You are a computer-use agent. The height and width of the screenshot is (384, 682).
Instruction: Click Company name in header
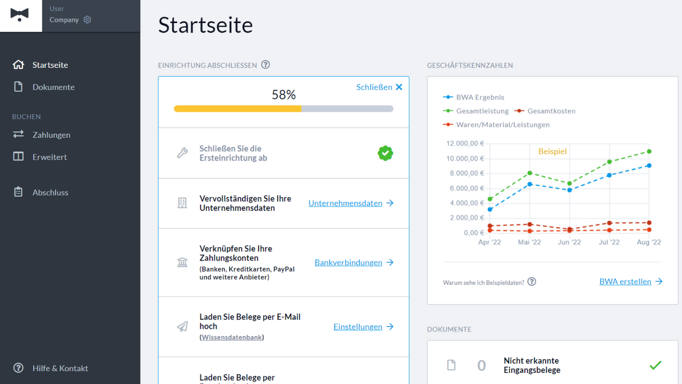point(64,20)
